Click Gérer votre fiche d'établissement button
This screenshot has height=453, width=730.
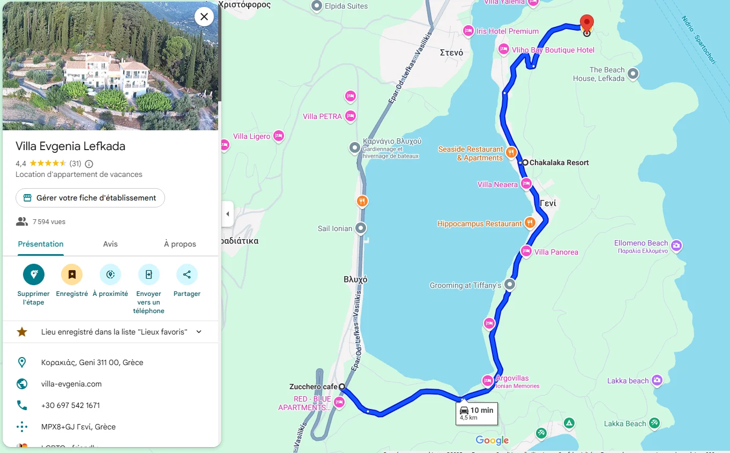point(90,198)
